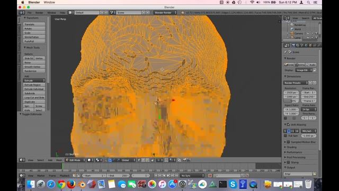
Task: Toggle Camera visibility eye in outliner
Action: pos(308,33)
